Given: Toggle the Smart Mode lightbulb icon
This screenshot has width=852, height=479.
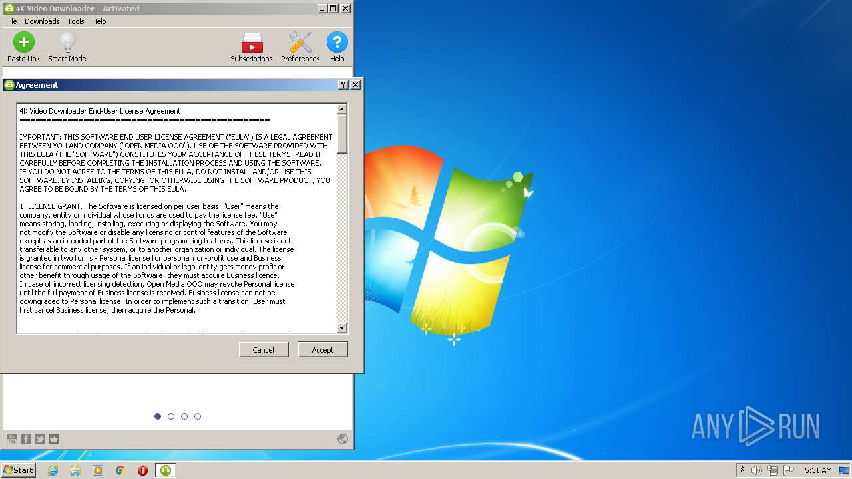Looking at the screenshot, I should [x=67, y=43].
